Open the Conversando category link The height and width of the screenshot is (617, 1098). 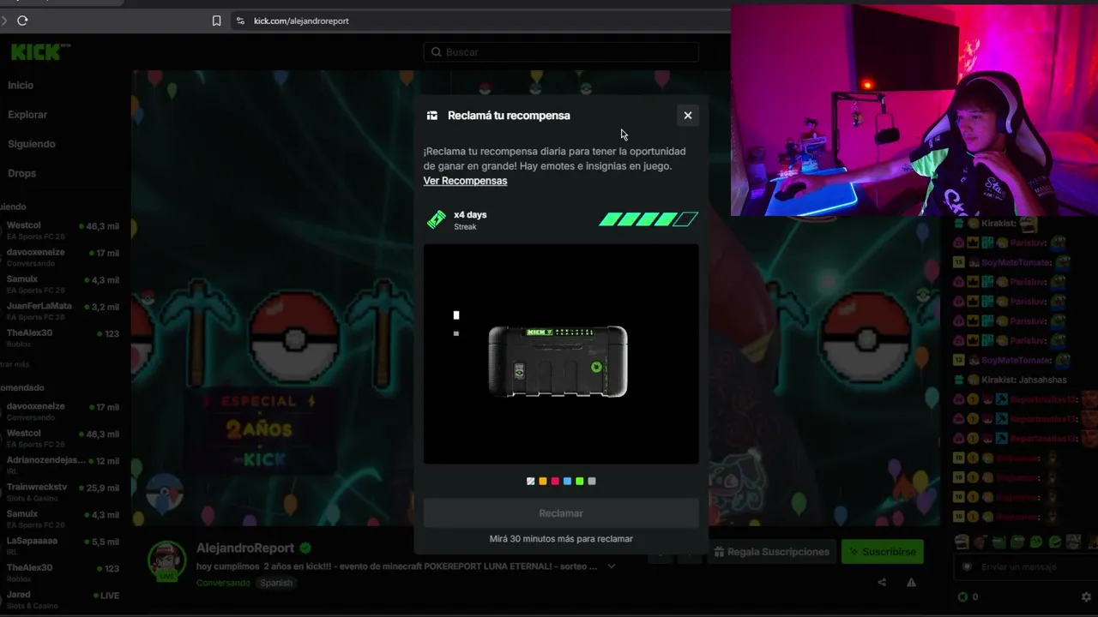click(223, 583)
